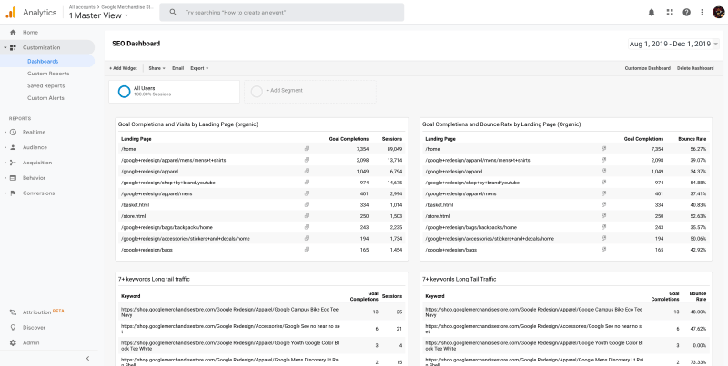728x366 pixels.
Task: Click the All Users segment circle
Action: 124,91
